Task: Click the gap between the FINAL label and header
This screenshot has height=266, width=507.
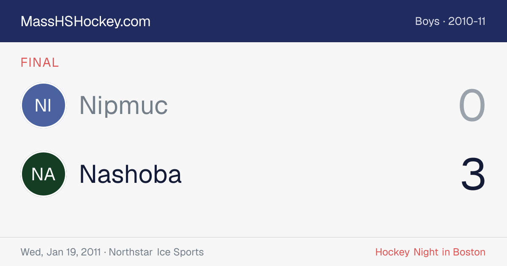Action: [253, 49]
